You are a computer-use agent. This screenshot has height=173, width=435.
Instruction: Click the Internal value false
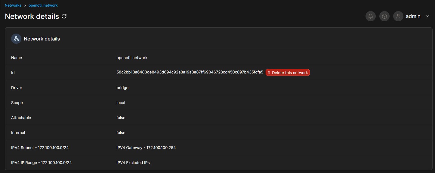tap(121, 133)
